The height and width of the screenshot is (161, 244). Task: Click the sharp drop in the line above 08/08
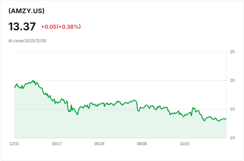pos(138,106)
